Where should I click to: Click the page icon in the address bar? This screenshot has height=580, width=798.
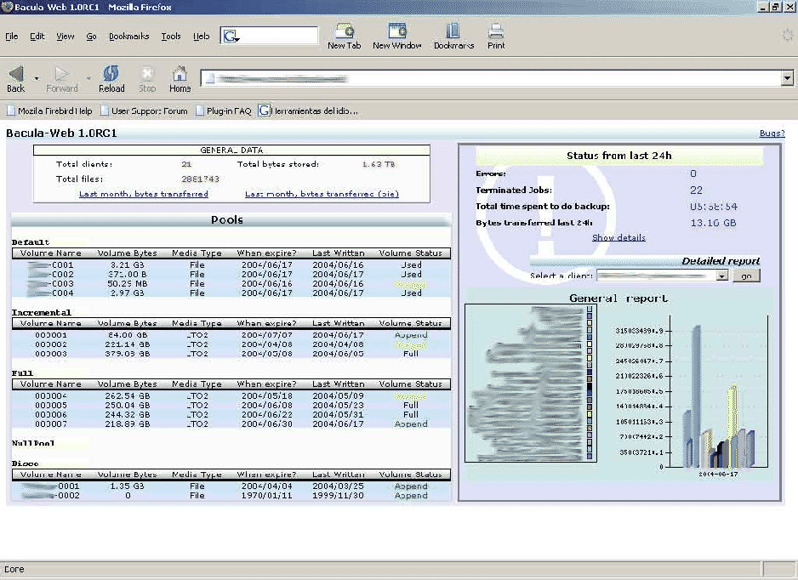tap(209, 79)
